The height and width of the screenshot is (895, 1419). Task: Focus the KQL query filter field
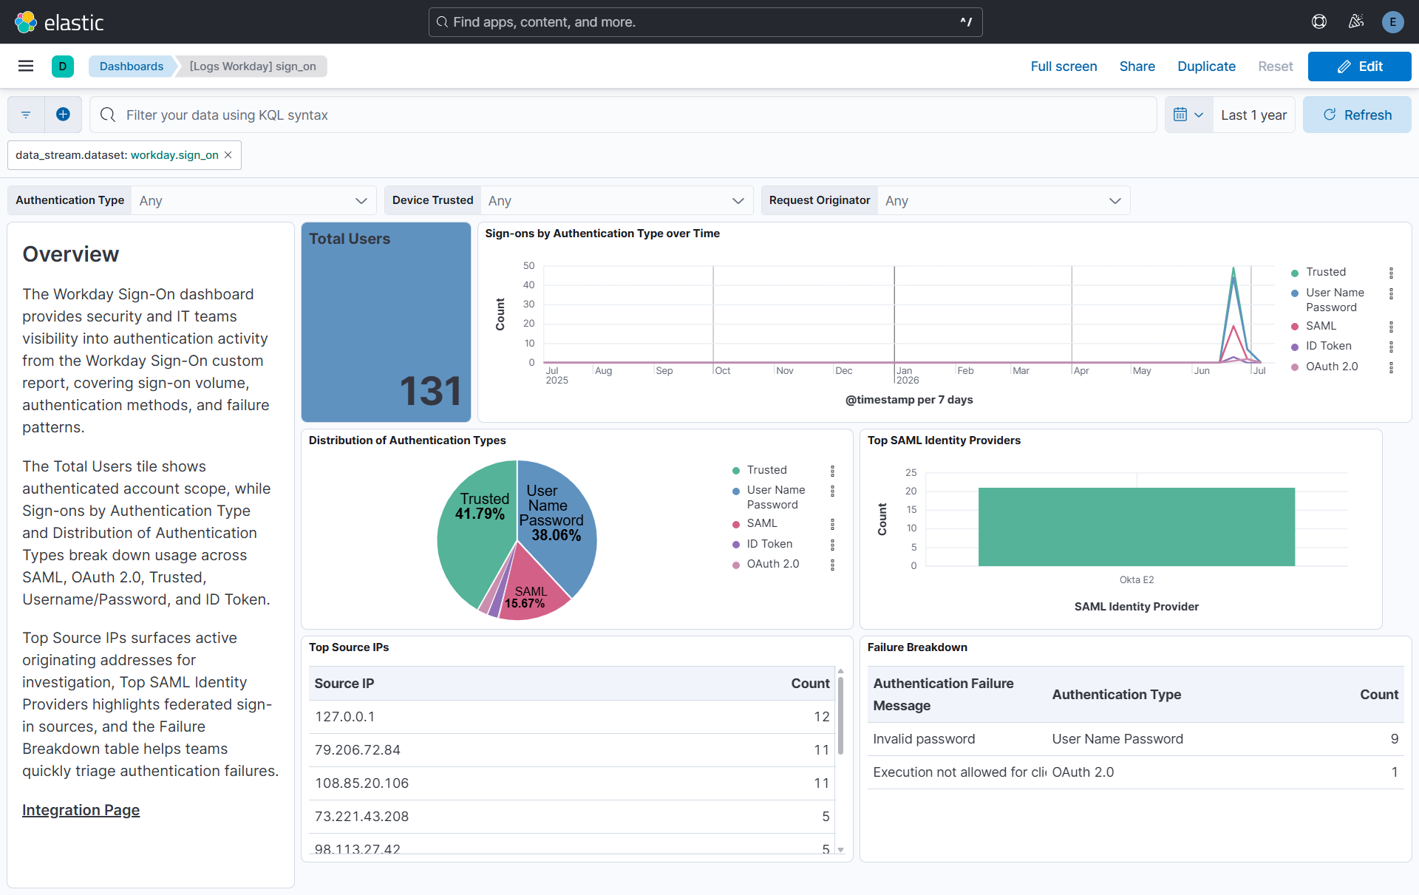(x=623, y=115)
